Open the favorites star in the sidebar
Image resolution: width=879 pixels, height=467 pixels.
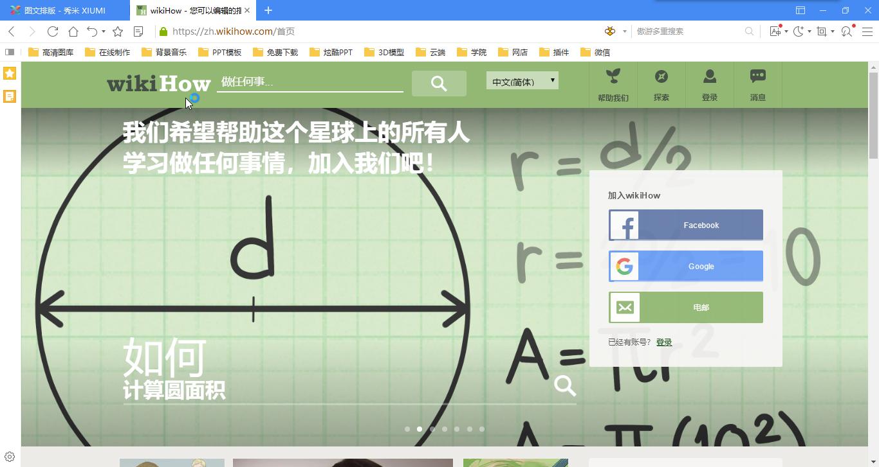[9, 73]
